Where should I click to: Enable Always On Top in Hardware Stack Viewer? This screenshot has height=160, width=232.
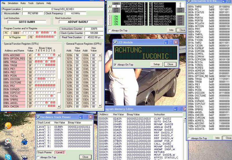(x=38, y=157)
